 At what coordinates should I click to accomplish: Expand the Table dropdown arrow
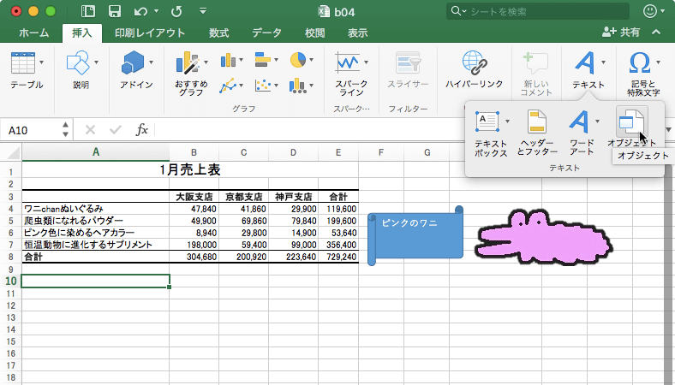point(41,62)
